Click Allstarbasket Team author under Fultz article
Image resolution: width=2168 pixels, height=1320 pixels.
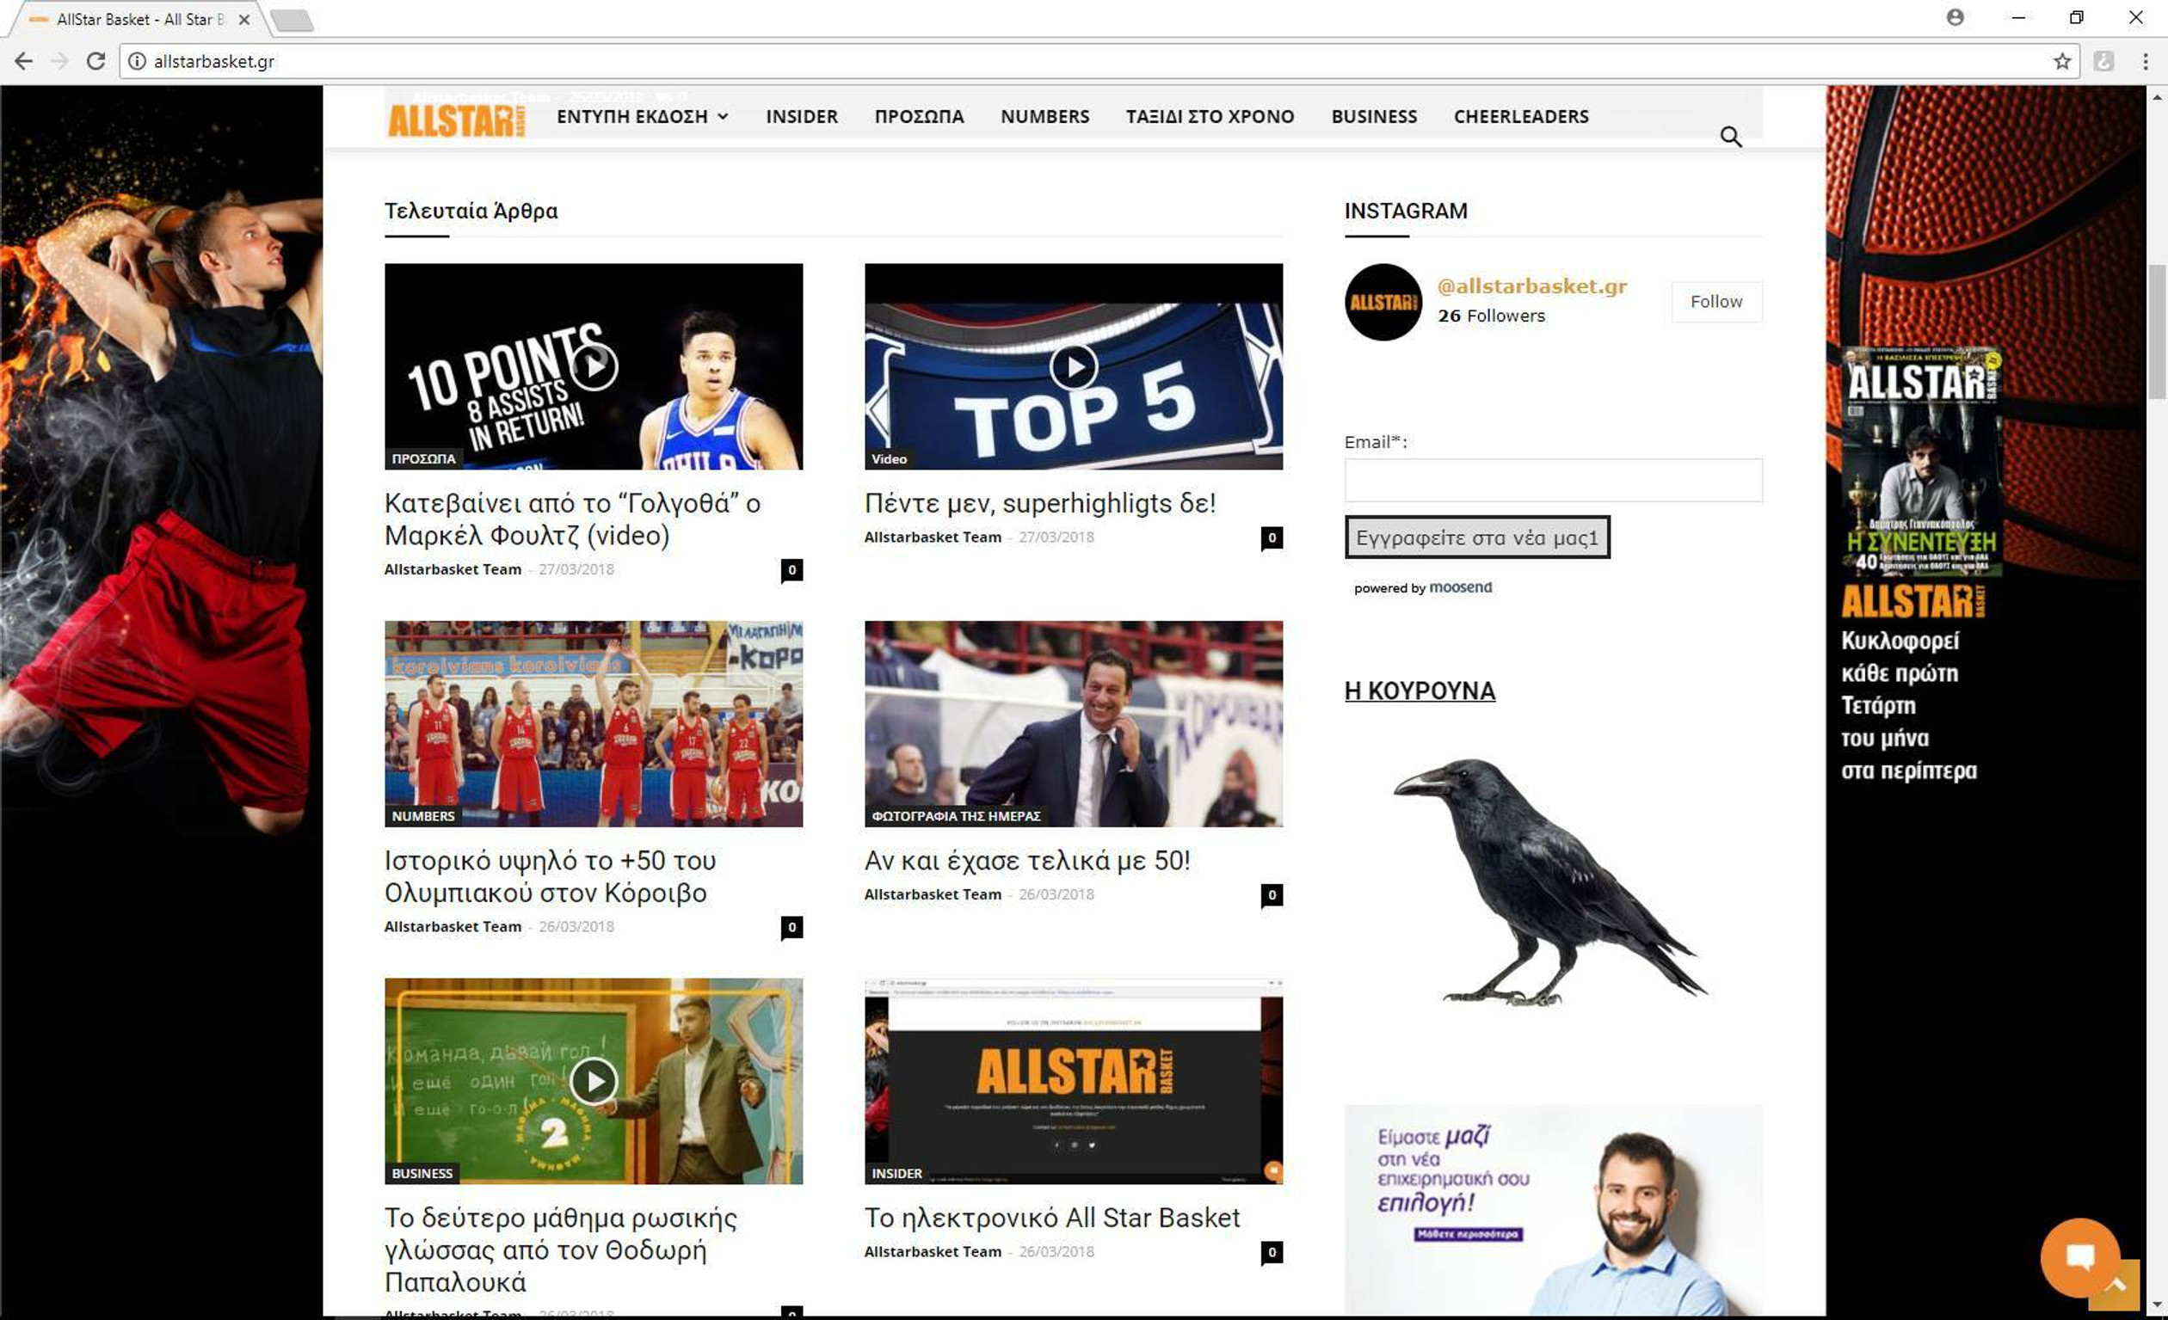click(x=453, y=569)
